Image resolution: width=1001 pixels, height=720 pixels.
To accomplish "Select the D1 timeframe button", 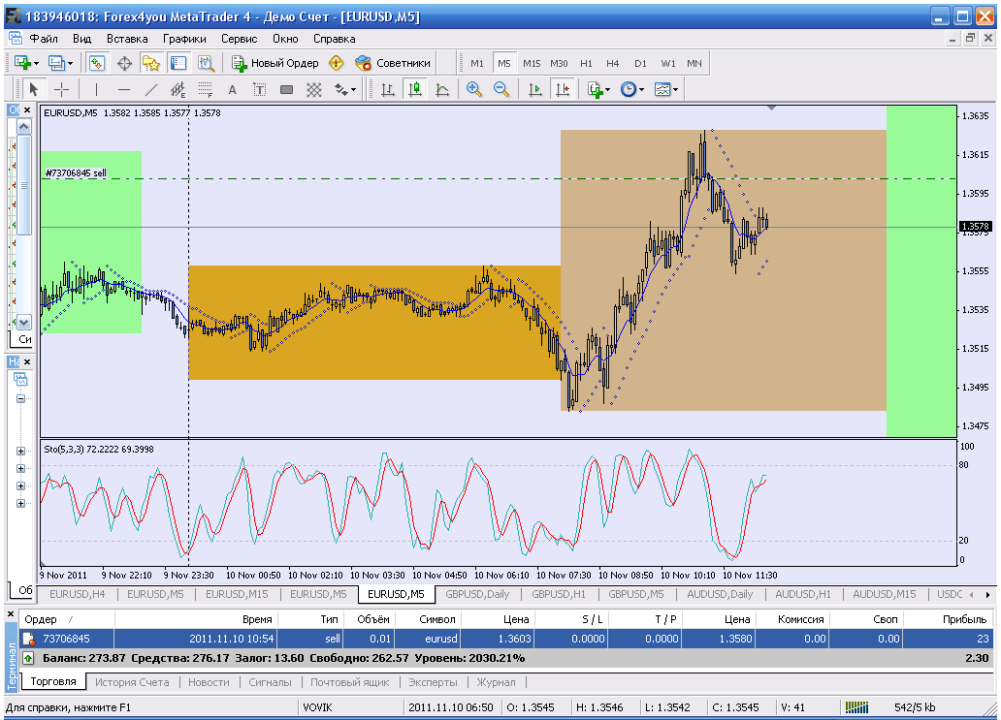I will (640, 63).
